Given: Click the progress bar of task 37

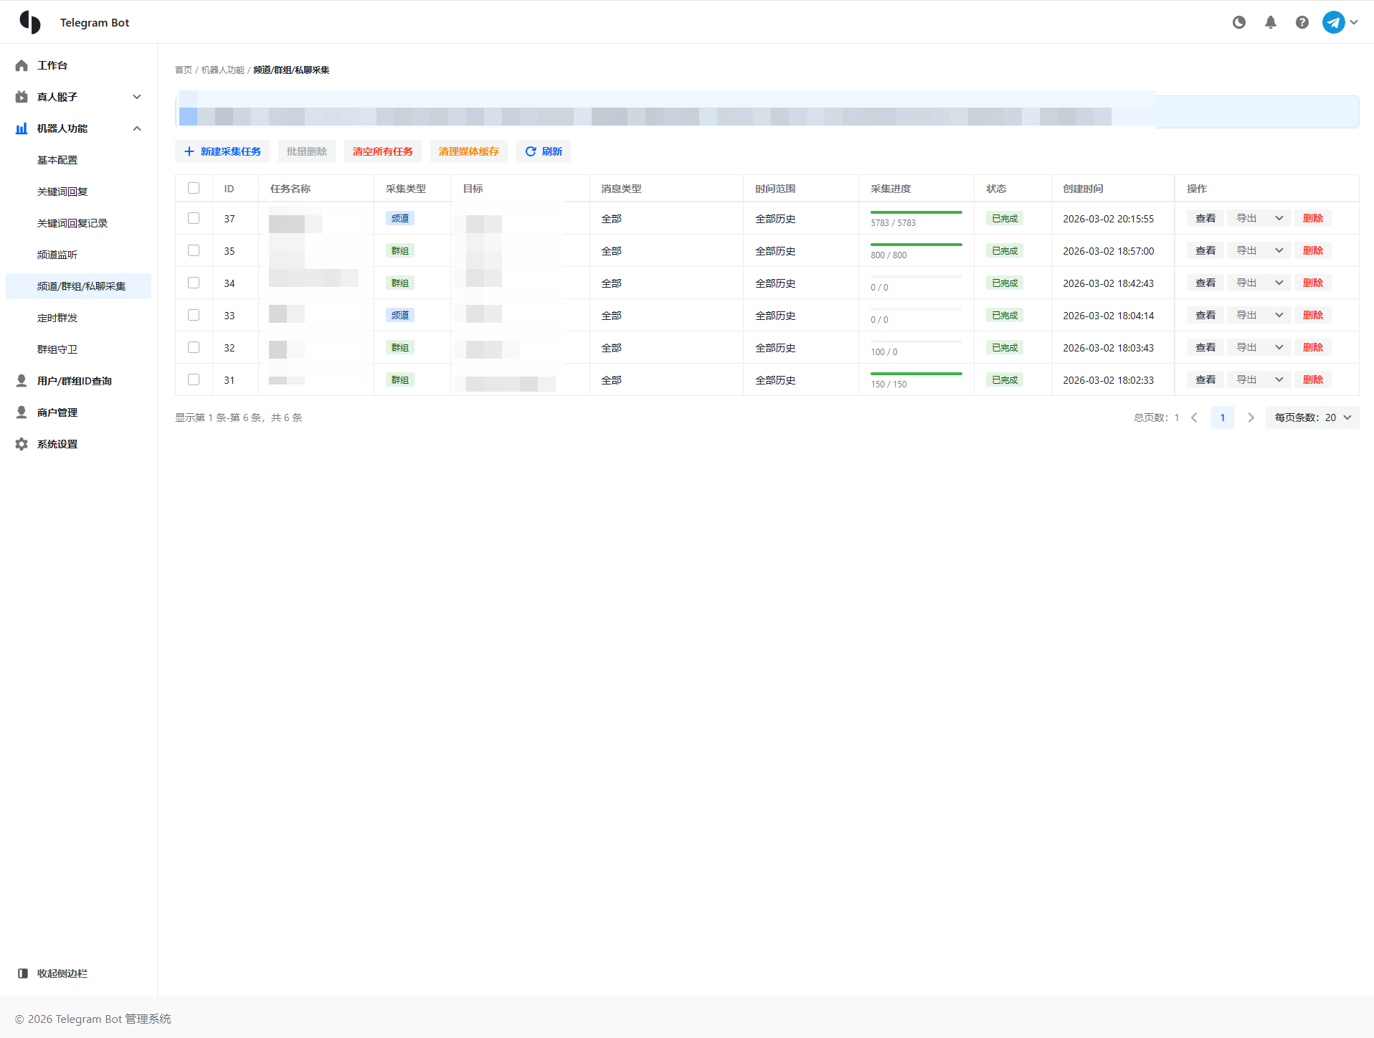Looking at the screenshot, I should point(916,212).
